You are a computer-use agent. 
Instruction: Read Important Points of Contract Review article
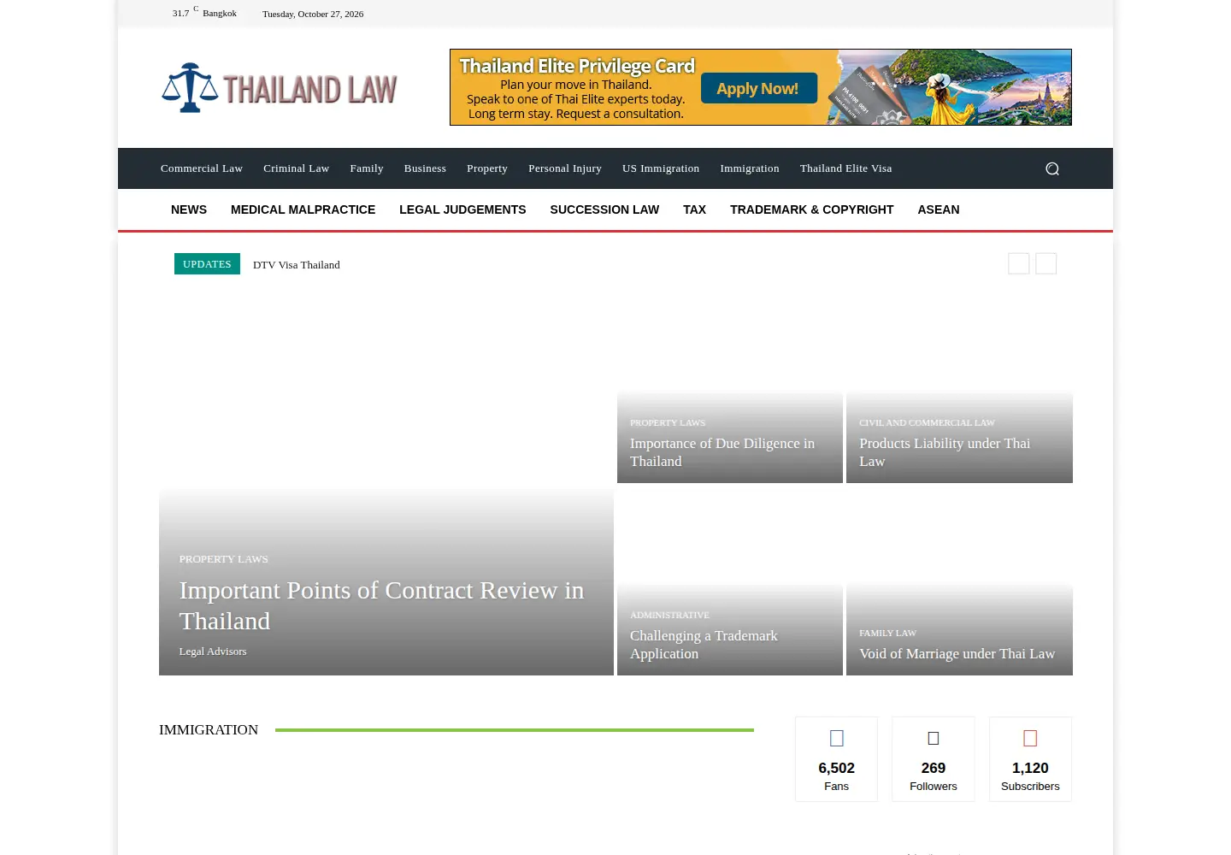coord(381,605)
